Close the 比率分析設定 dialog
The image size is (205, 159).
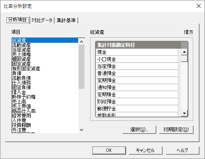(199, 6)
